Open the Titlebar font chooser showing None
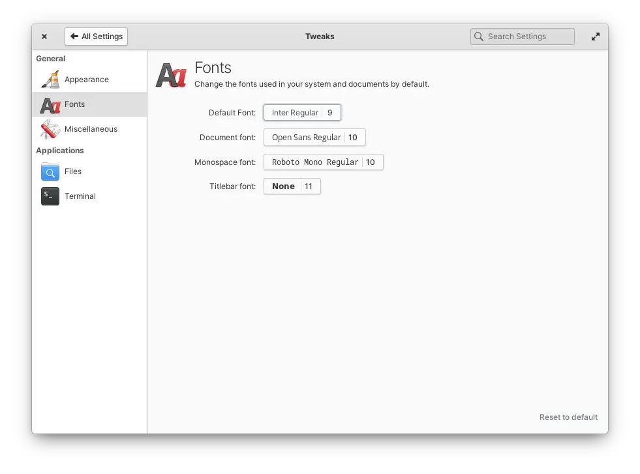 [292, 186]
